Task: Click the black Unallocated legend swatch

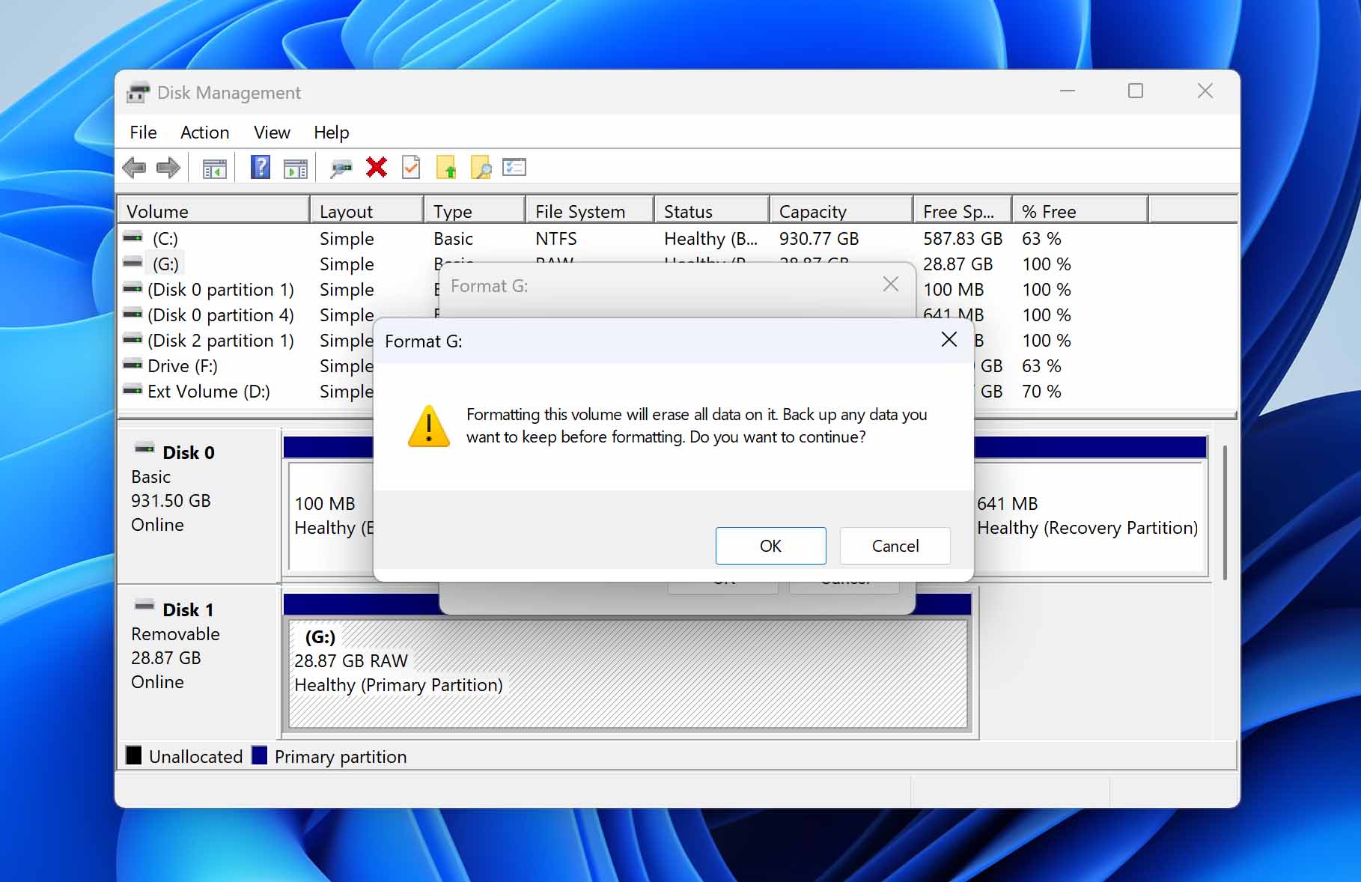Action: point(134,755)
